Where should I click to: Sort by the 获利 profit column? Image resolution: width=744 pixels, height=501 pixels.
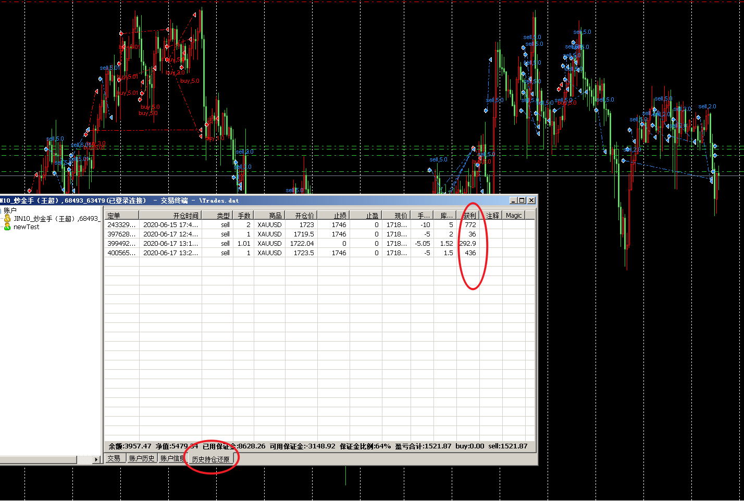click(x=469, y=215)
